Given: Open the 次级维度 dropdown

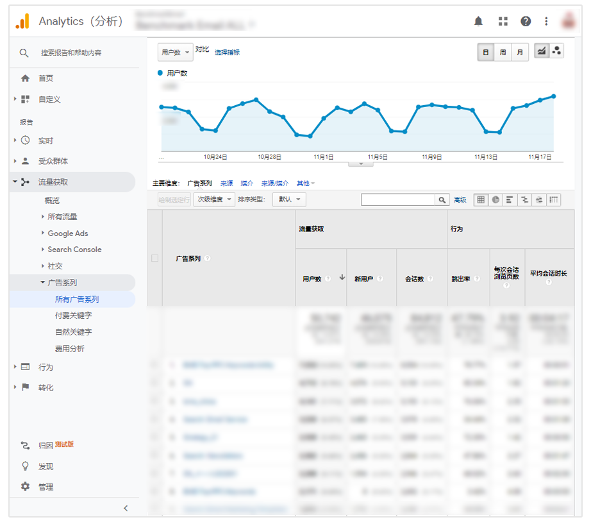Looking at the screenshot, I should tap(215, 199).
